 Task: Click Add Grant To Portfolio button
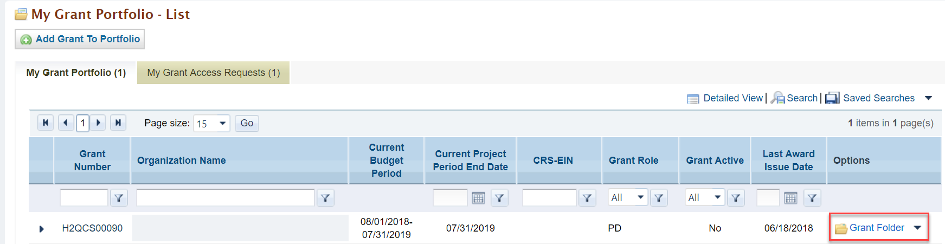(x=80, y=39)
